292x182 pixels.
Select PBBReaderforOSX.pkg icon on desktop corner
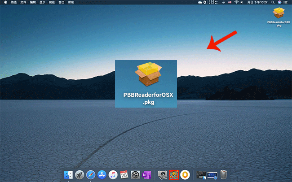pos(279,13)
